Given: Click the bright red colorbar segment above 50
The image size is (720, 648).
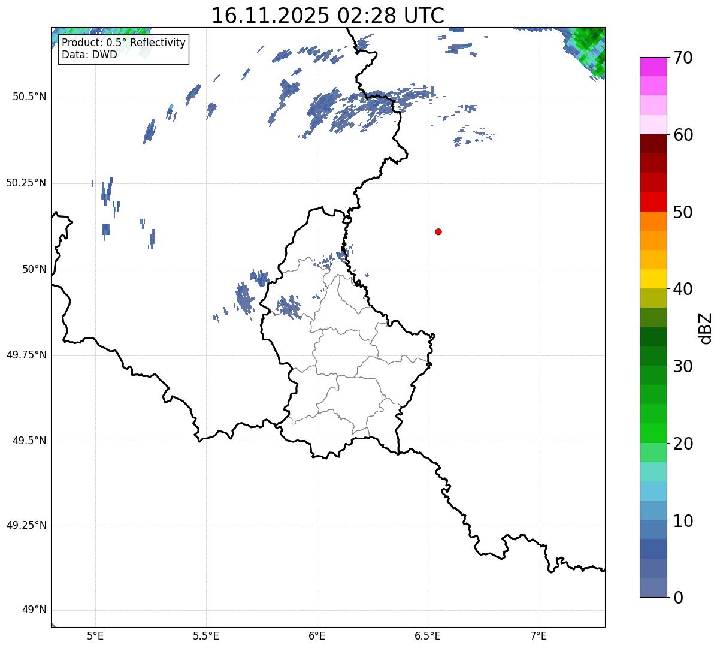Looking at the screenshot, I should click(654, 201).
